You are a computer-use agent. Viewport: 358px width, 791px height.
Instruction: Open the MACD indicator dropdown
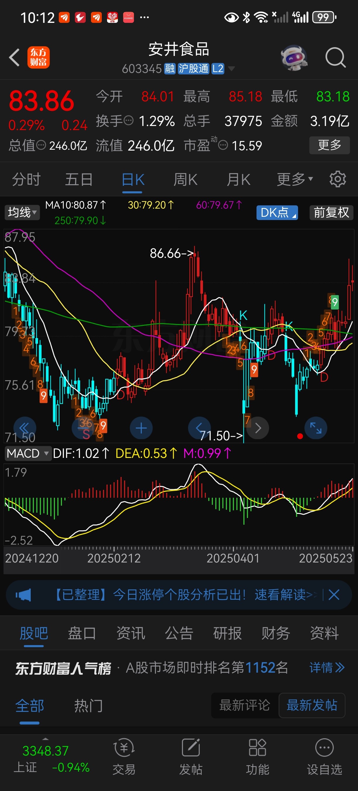point(27,453)
